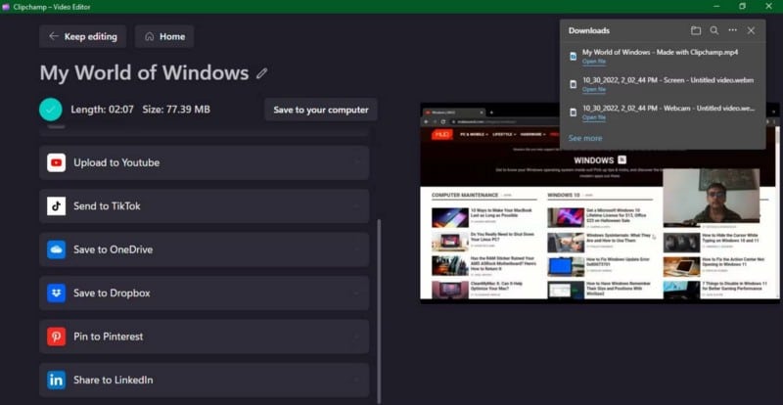
Task: Go back with Keep editing button
Action: click(x=83, y=36)
